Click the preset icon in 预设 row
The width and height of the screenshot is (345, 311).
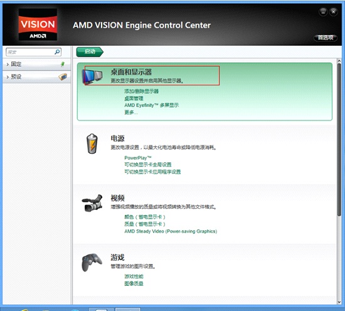63,76
